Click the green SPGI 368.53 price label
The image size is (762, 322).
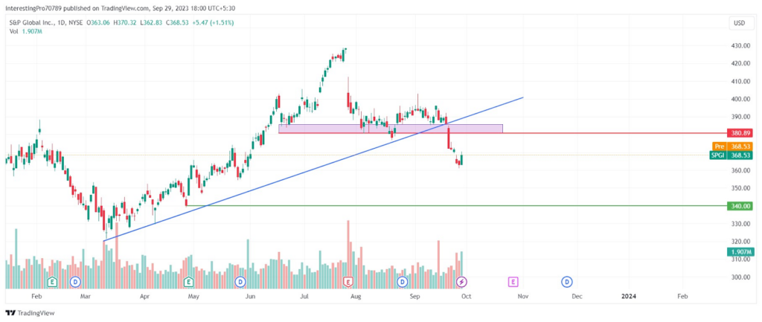[x=732, y=155]
